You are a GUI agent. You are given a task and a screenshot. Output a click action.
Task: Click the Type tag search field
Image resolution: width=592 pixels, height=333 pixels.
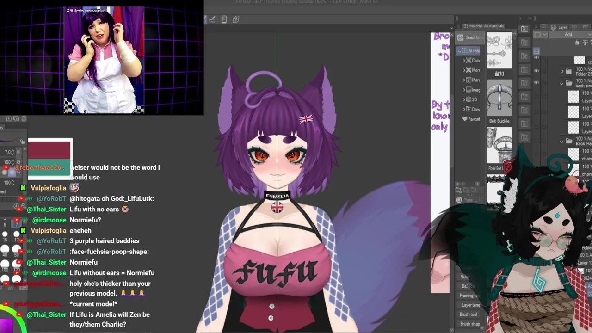click(x=471, y=200)
